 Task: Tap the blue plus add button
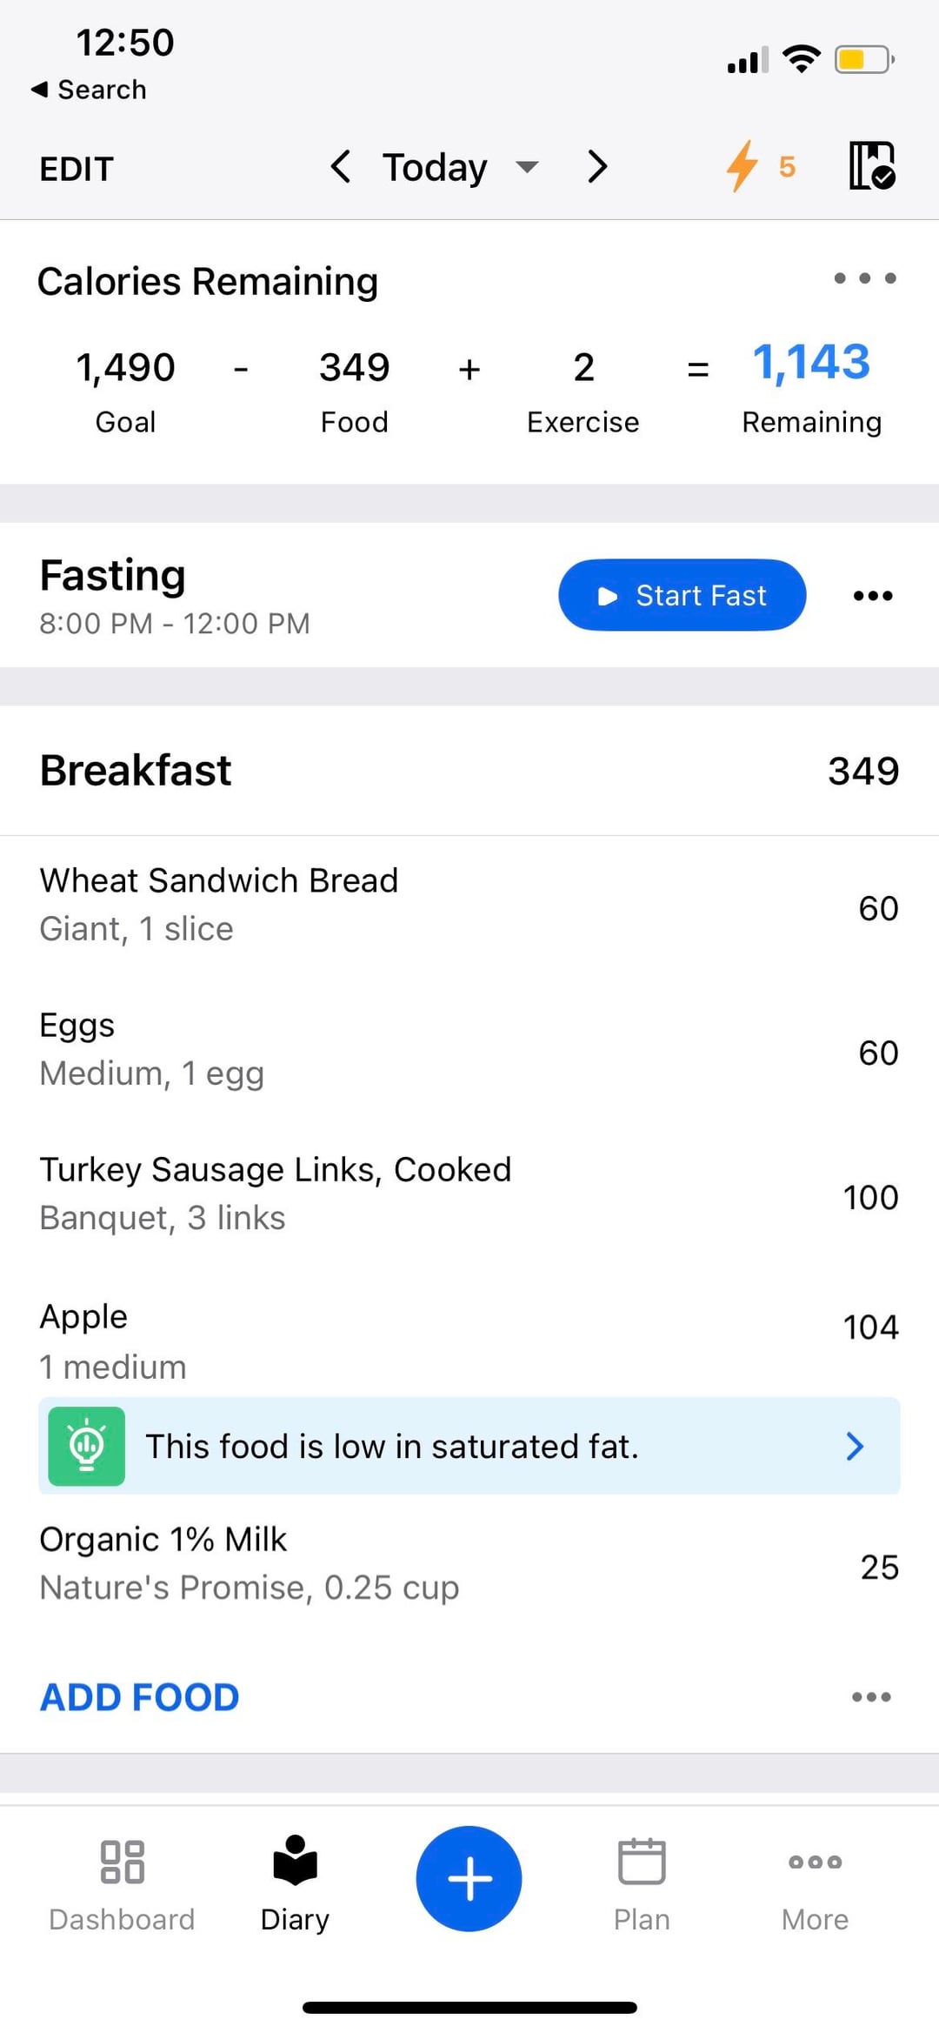469,1878
